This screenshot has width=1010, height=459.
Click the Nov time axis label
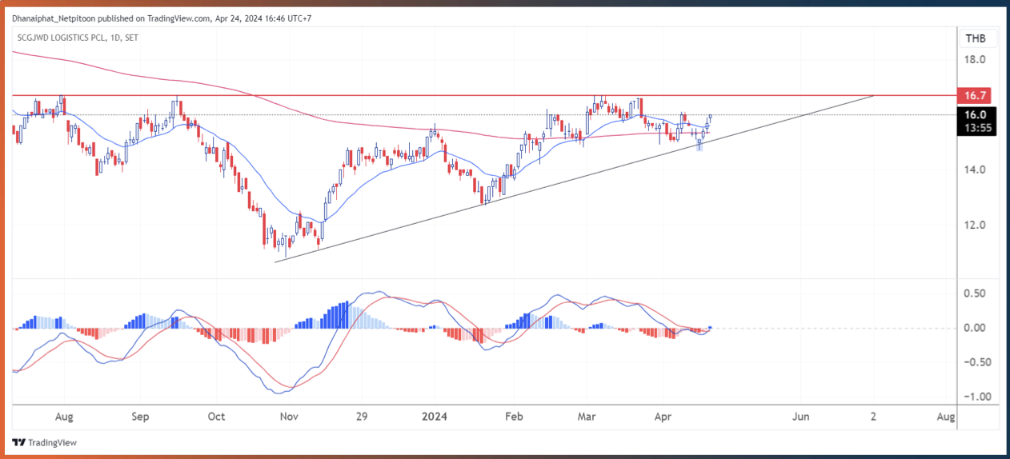point(289,417)
